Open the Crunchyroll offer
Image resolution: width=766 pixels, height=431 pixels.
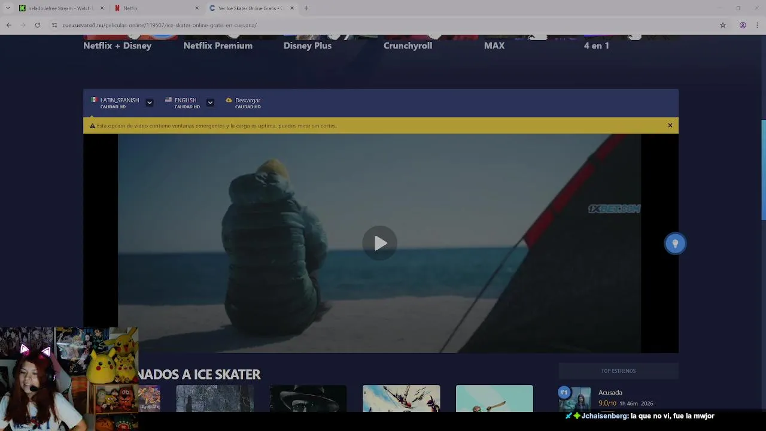click(408, 45)
